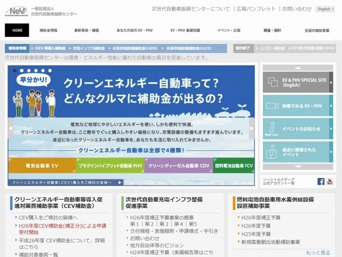The width and height of the screenshot is (342, 257).
Task: Open CEV等購入補助金 in blue subsidy bar
Action: tap(50, 48)
